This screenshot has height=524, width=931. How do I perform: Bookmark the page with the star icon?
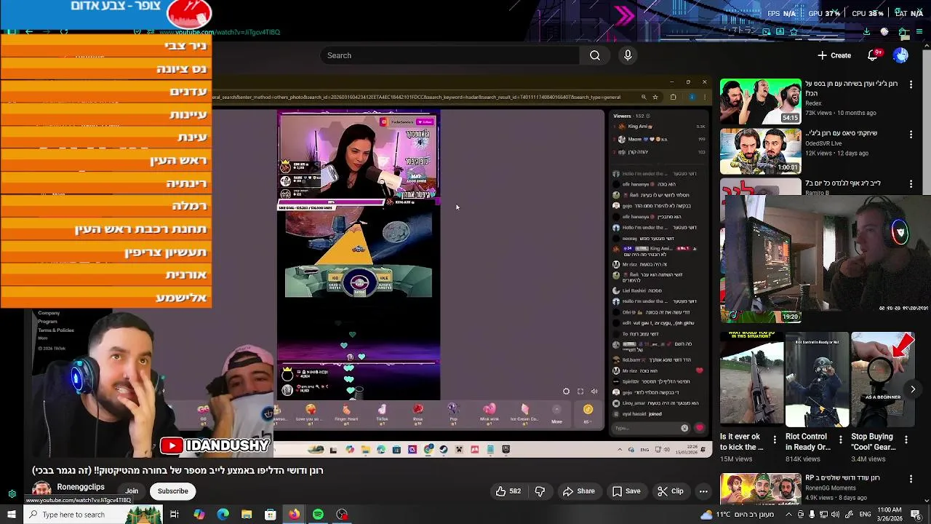[794, 32]
